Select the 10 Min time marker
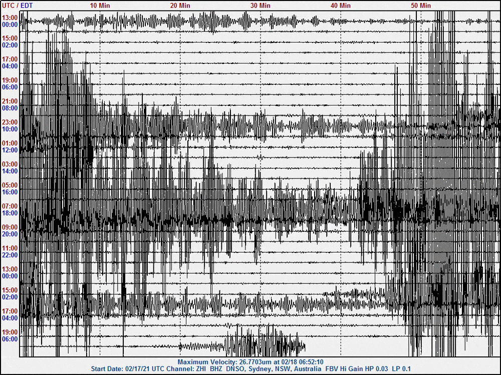The width and height of the screenshot is (501, 375). pos(100,5)
